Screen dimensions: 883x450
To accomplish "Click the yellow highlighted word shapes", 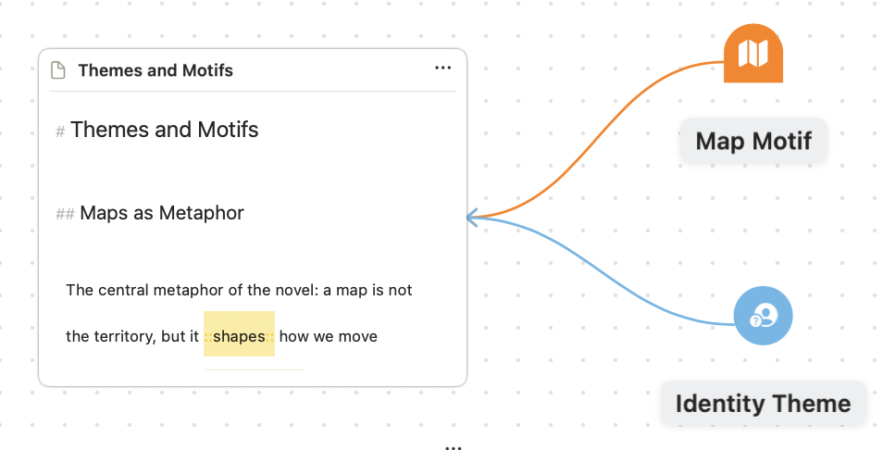I will click(239, 336).
